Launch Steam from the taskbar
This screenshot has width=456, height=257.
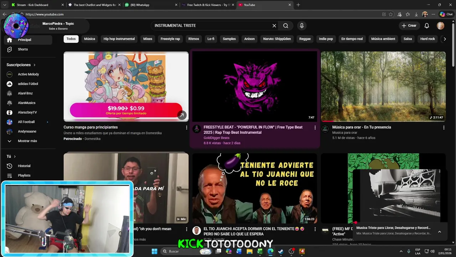point(281,251)
